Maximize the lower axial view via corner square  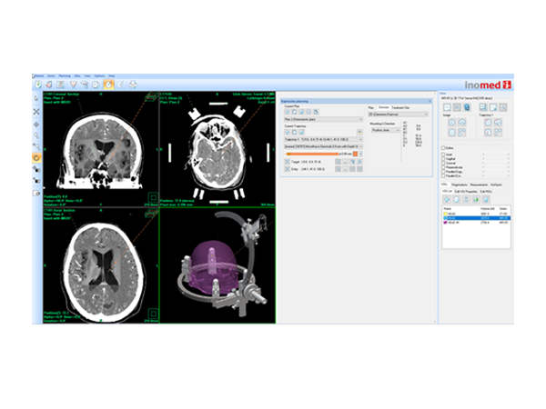153,313
